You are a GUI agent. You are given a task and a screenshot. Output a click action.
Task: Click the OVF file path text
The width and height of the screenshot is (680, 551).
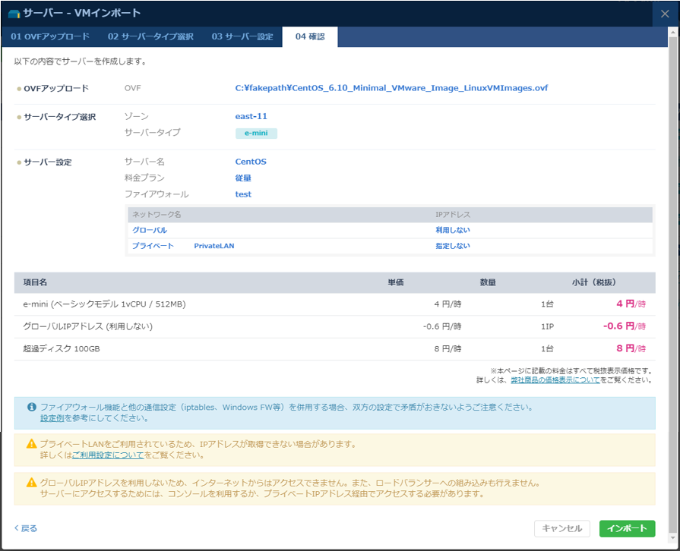391,88
